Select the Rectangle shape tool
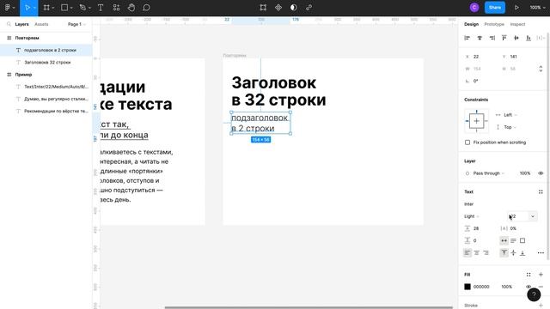The height and width of the screenshot is (309, 550). [64, 8]
